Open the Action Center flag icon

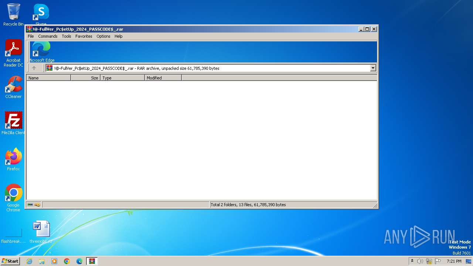(x=438, y=261)
